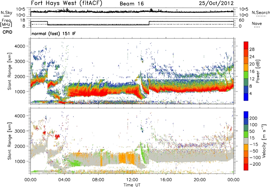Viewport: 270px width, 187px height.
Task: Click the '-100' label on Velocity colorbar
Action: pos(255,158)
